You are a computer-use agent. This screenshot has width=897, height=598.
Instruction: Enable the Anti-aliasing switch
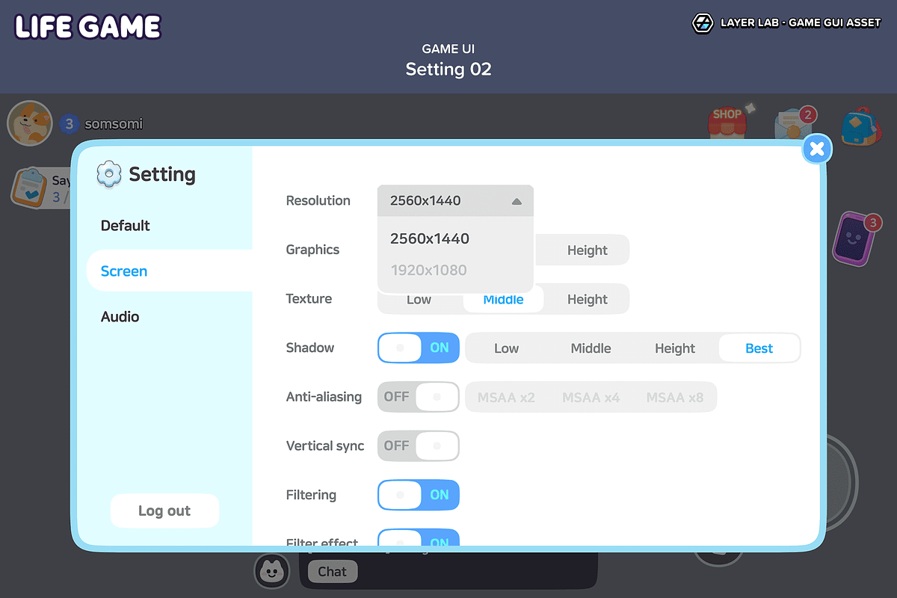click(x=419, y=397)
